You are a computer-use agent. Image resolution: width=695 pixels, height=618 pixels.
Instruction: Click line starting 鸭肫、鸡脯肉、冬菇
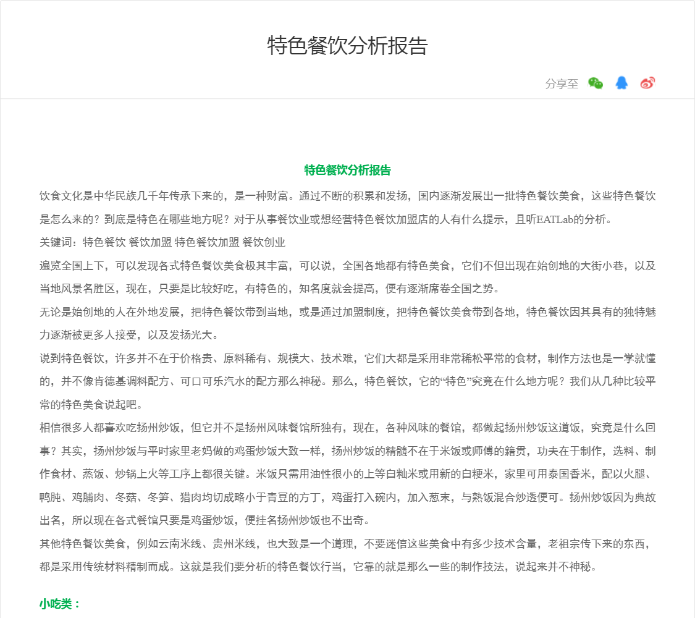347,497
